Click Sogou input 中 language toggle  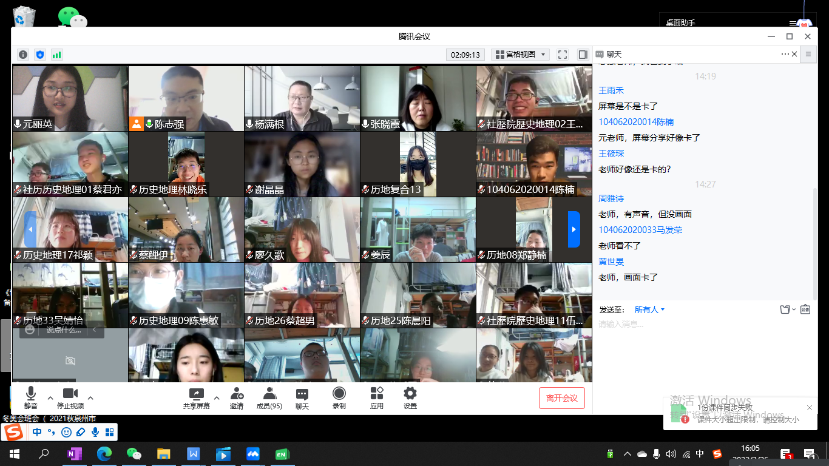38,432
